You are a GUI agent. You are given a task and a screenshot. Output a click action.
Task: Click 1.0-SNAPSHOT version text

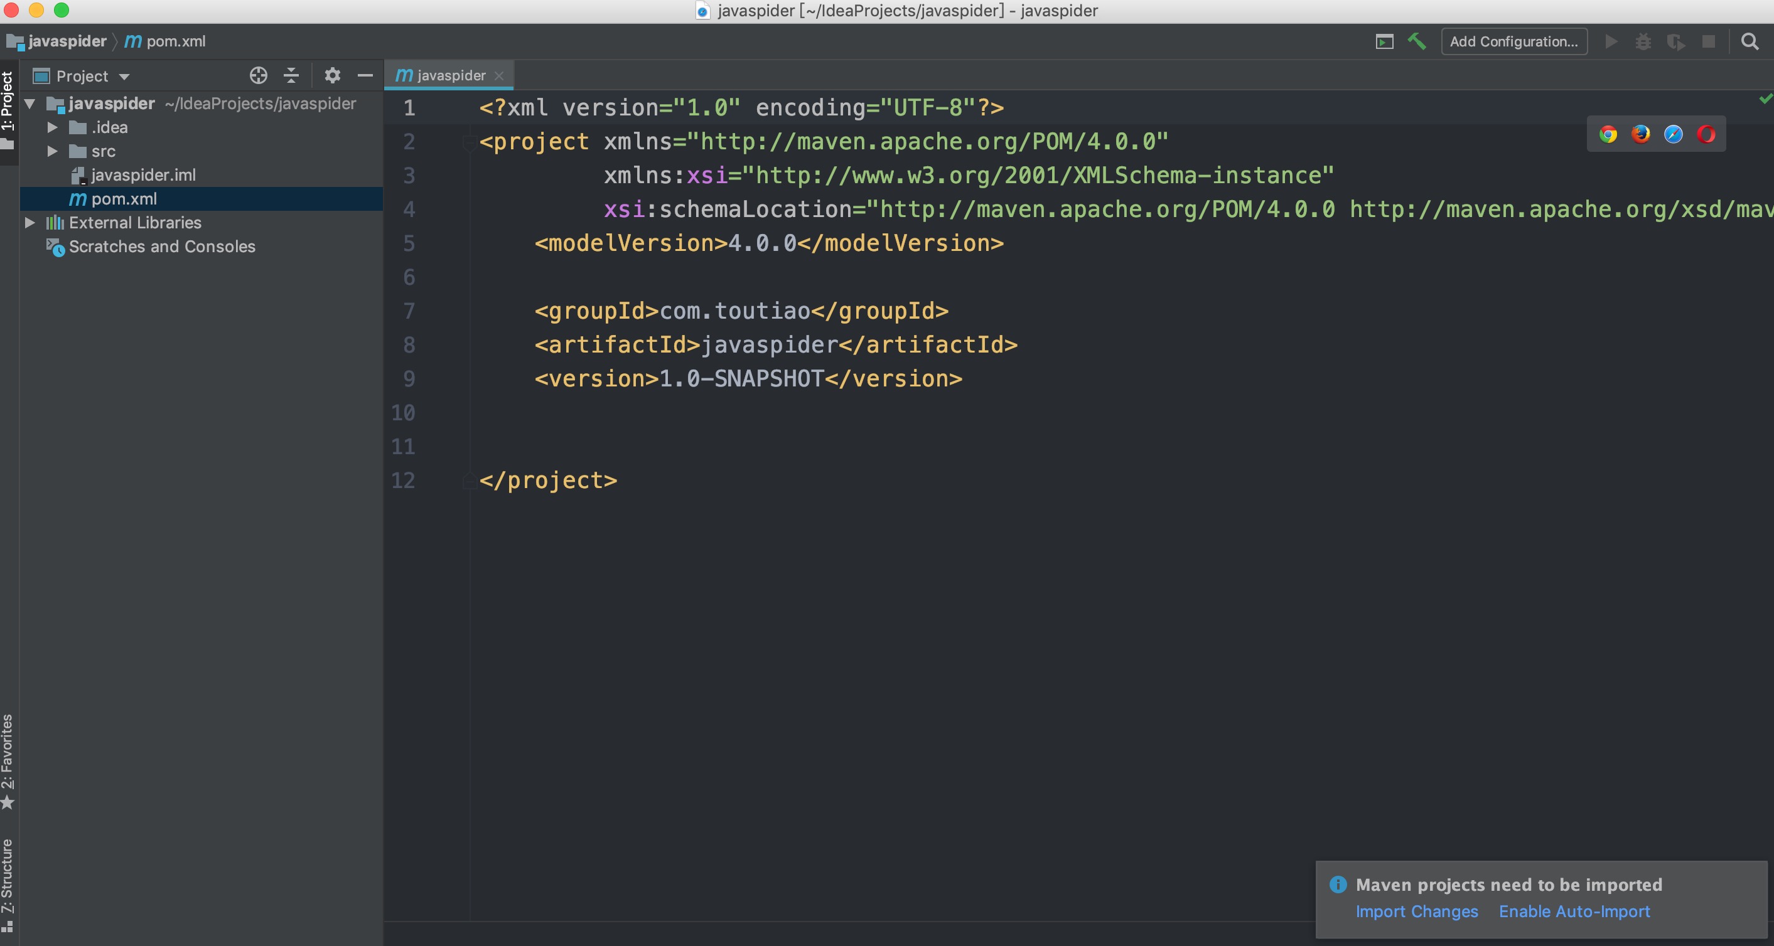pyautogui.click(x=741, y=378)
